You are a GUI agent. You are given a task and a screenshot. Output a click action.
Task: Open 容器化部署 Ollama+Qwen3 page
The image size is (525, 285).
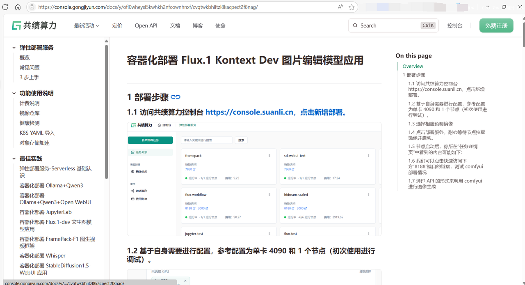tap(51, 185)
